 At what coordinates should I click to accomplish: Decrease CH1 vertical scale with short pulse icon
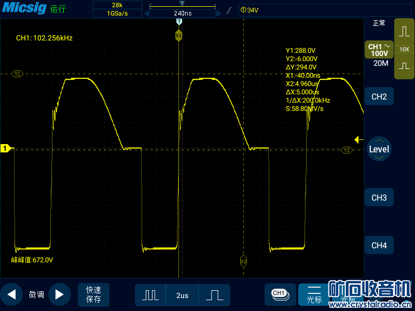click(x=404, y=66)
